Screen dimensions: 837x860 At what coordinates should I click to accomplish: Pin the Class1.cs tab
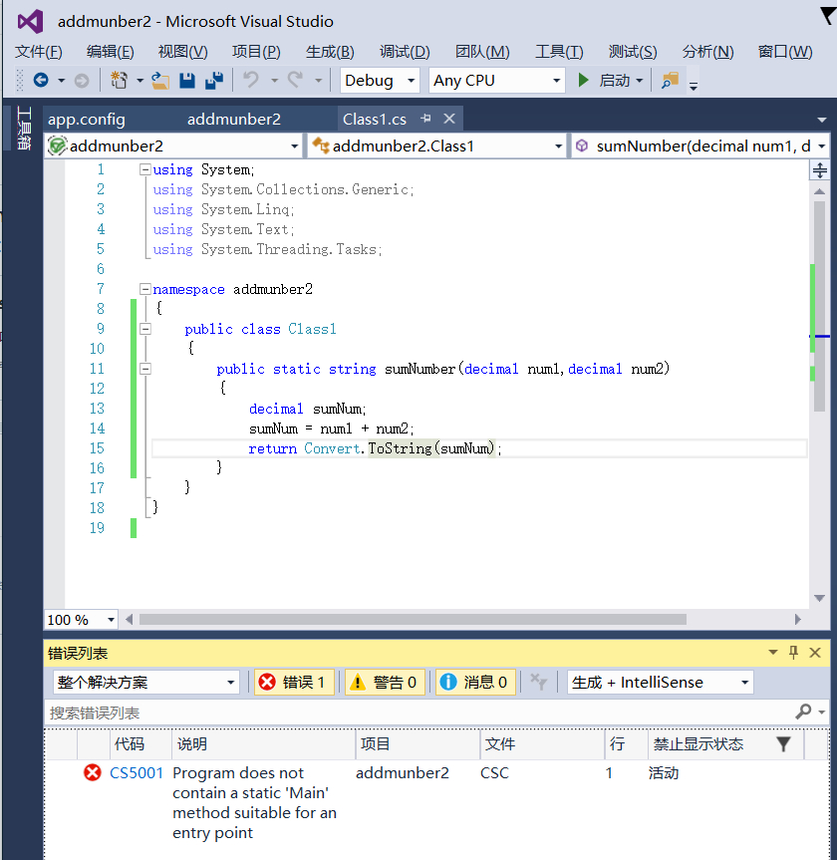pos(425,119)
